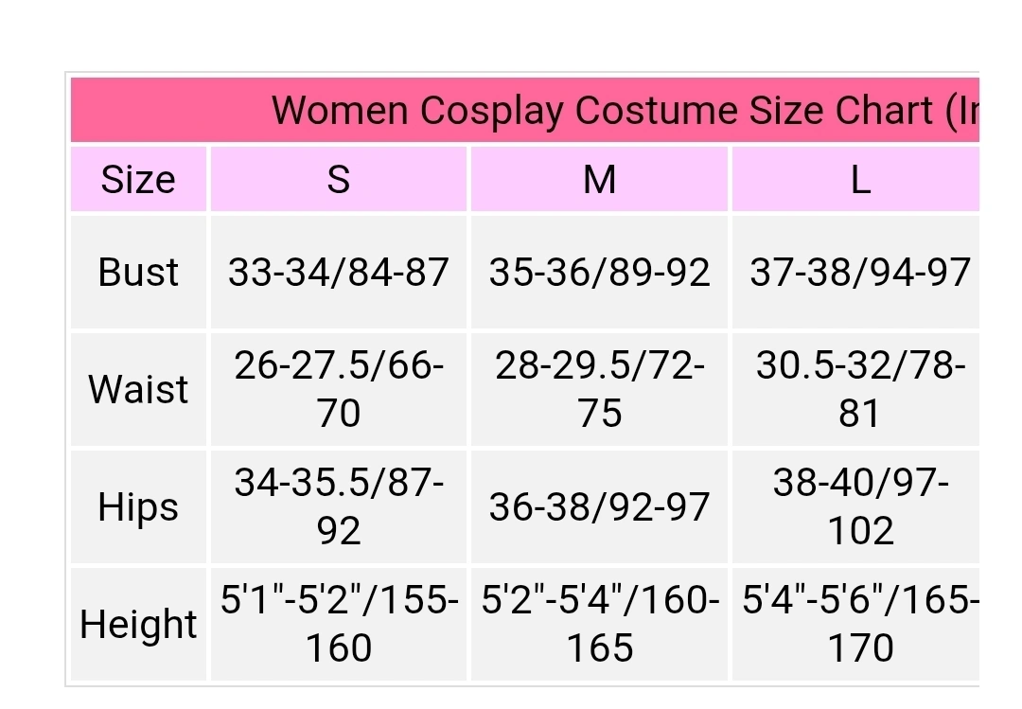Click hips value 34-35.5/87-92

338,506
